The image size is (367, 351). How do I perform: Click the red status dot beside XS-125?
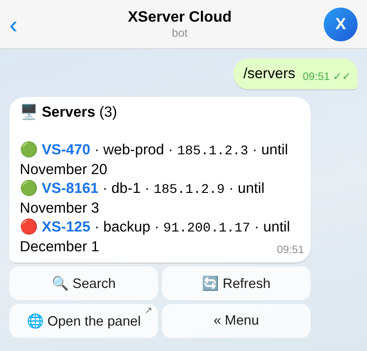tap(29, 226)
